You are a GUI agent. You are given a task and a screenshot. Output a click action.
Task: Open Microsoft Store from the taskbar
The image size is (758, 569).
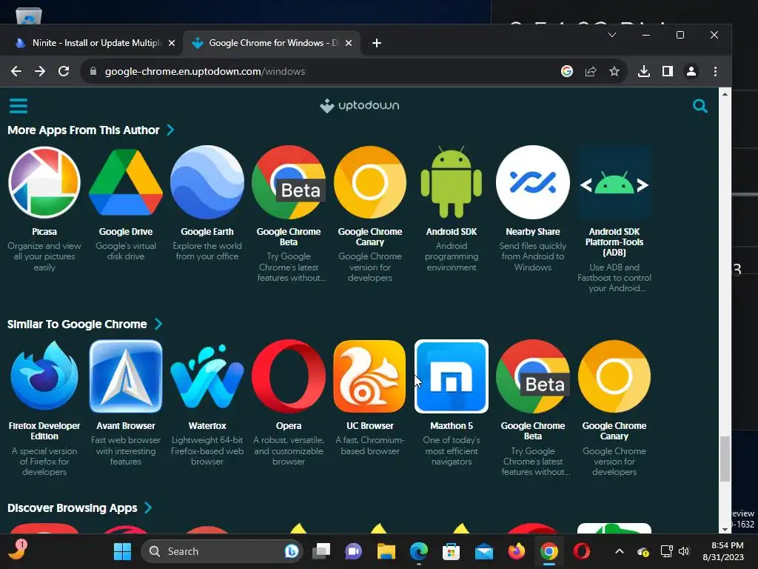click(x=451, y=551)
